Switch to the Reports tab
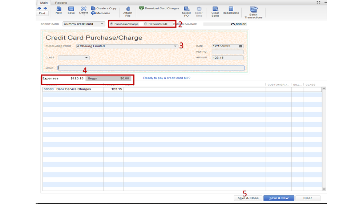 [x=61, y=3]
